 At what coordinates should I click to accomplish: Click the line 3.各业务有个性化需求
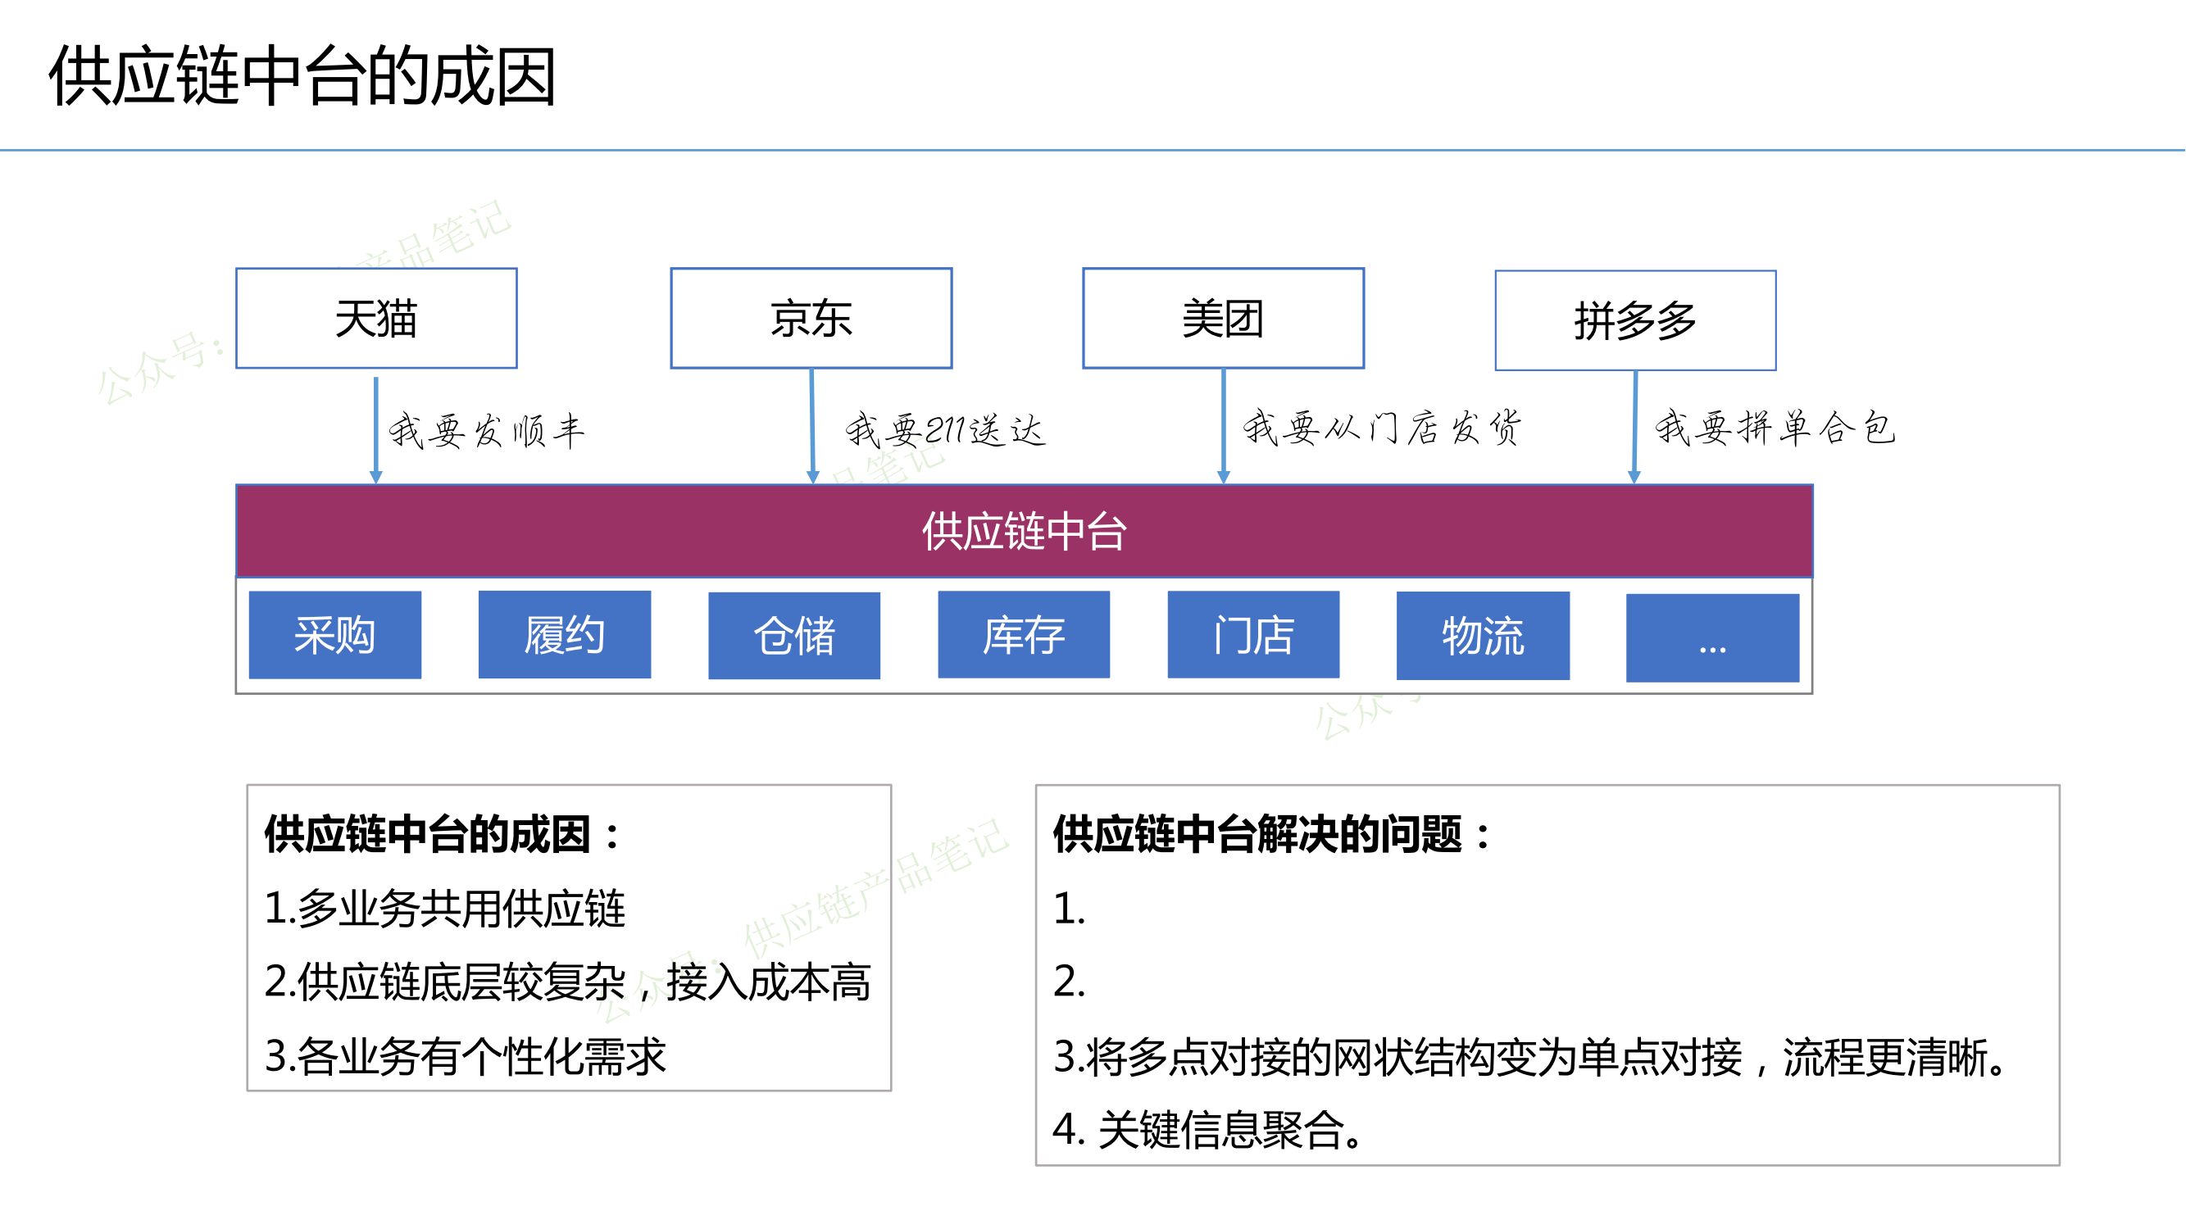coord(465,1057)
